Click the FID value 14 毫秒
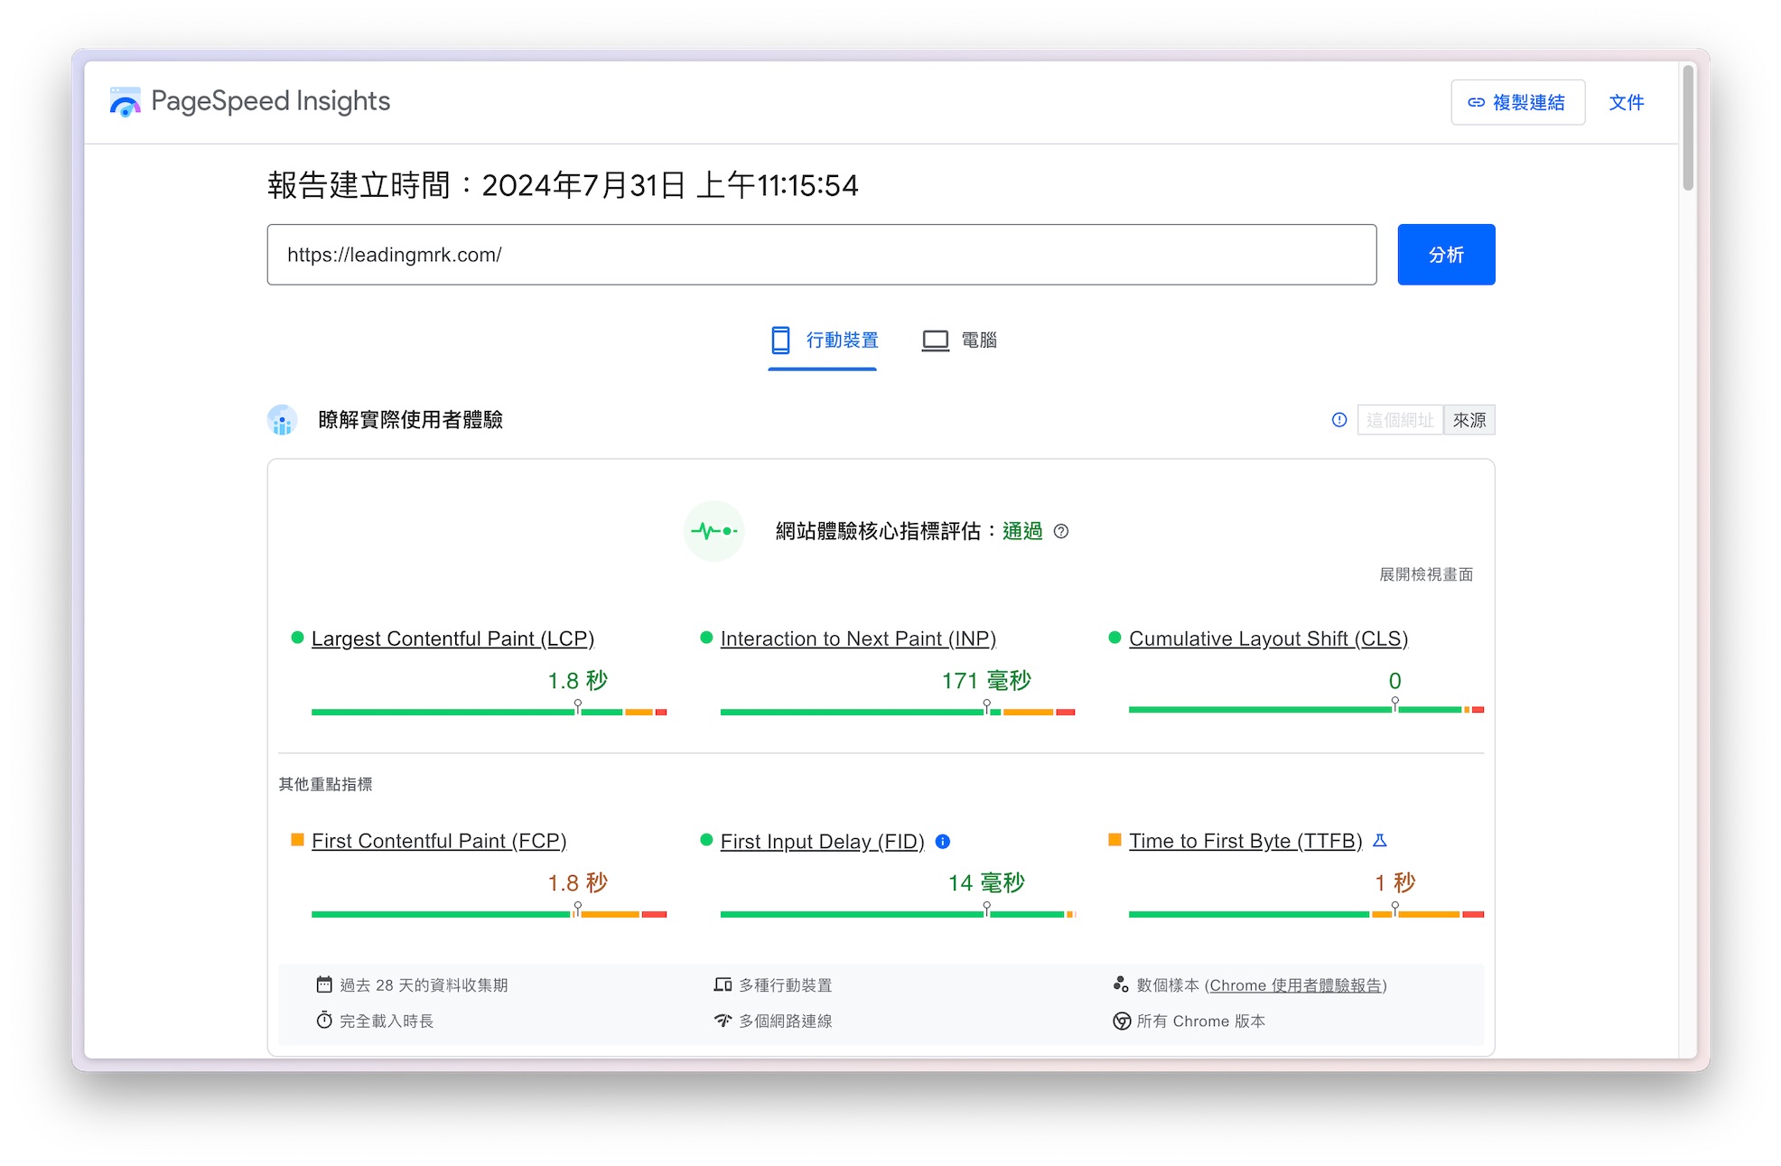The width and height of the screenshot is (1781, 1166). pos(986,882)
